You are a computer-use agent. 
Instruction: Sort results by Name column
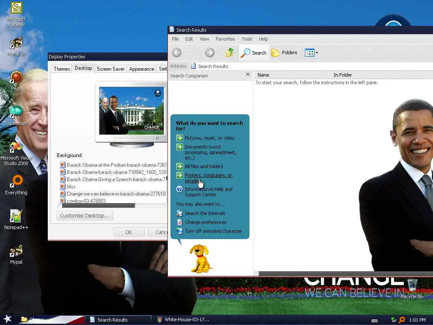292,75
